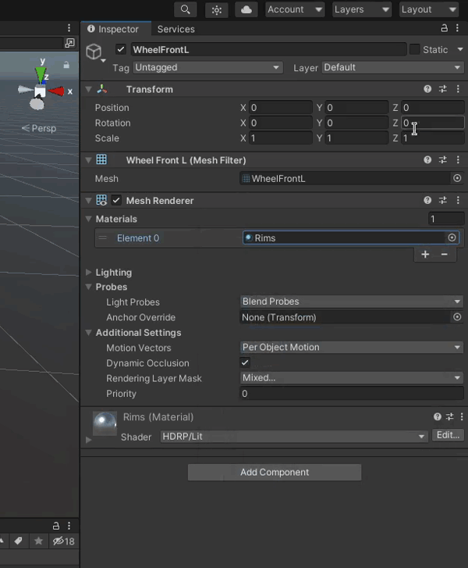Remove a material slot with minus
Image resolution: width=468 pixels, height=568 pixels.
click(x=445, y=254)
